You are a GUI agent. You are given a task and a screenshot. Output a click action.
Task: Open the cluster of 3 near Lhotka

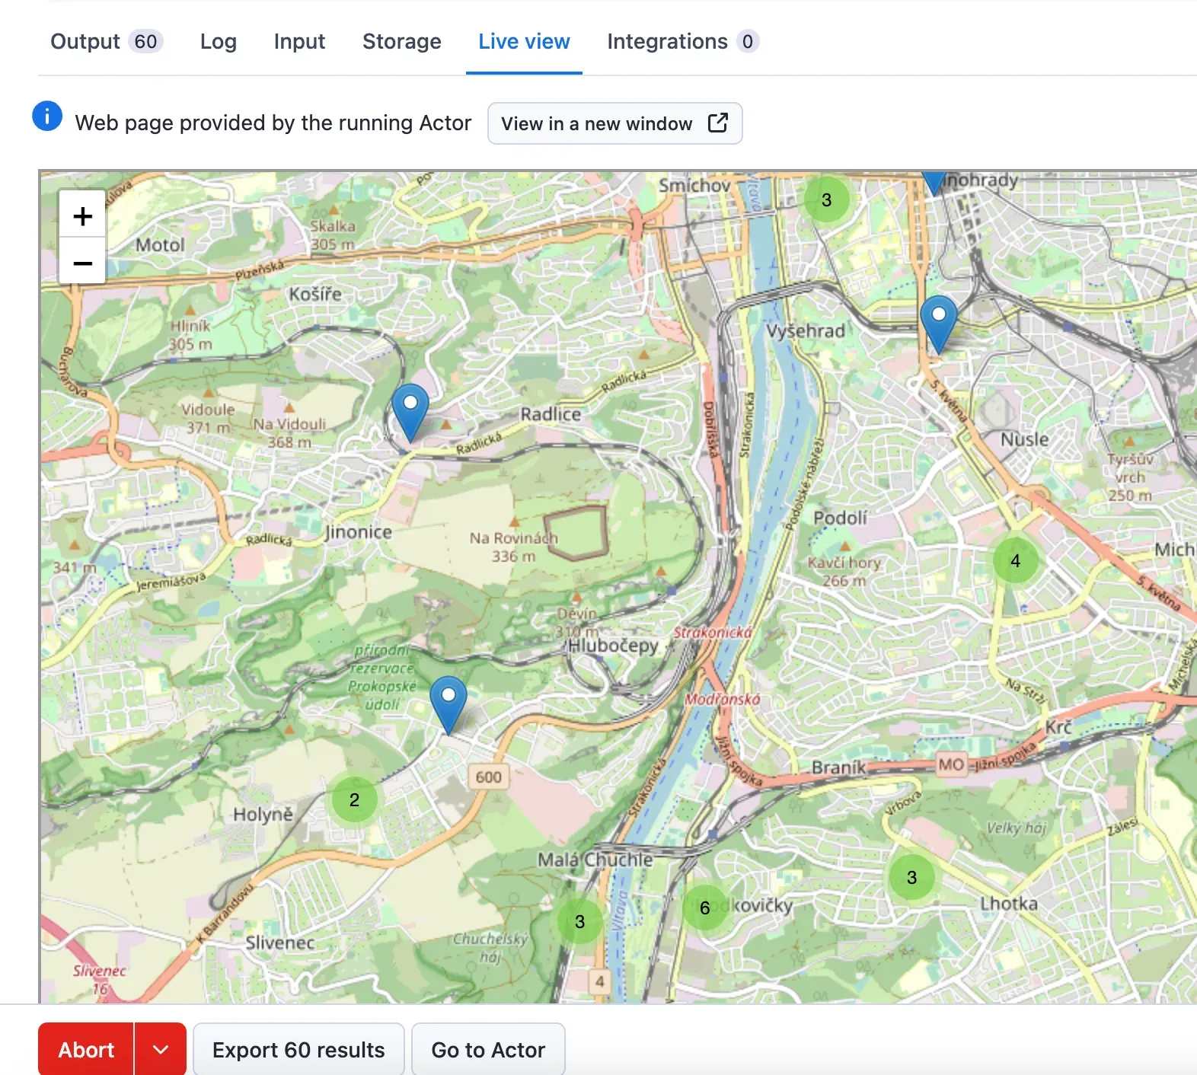[911, 878]
